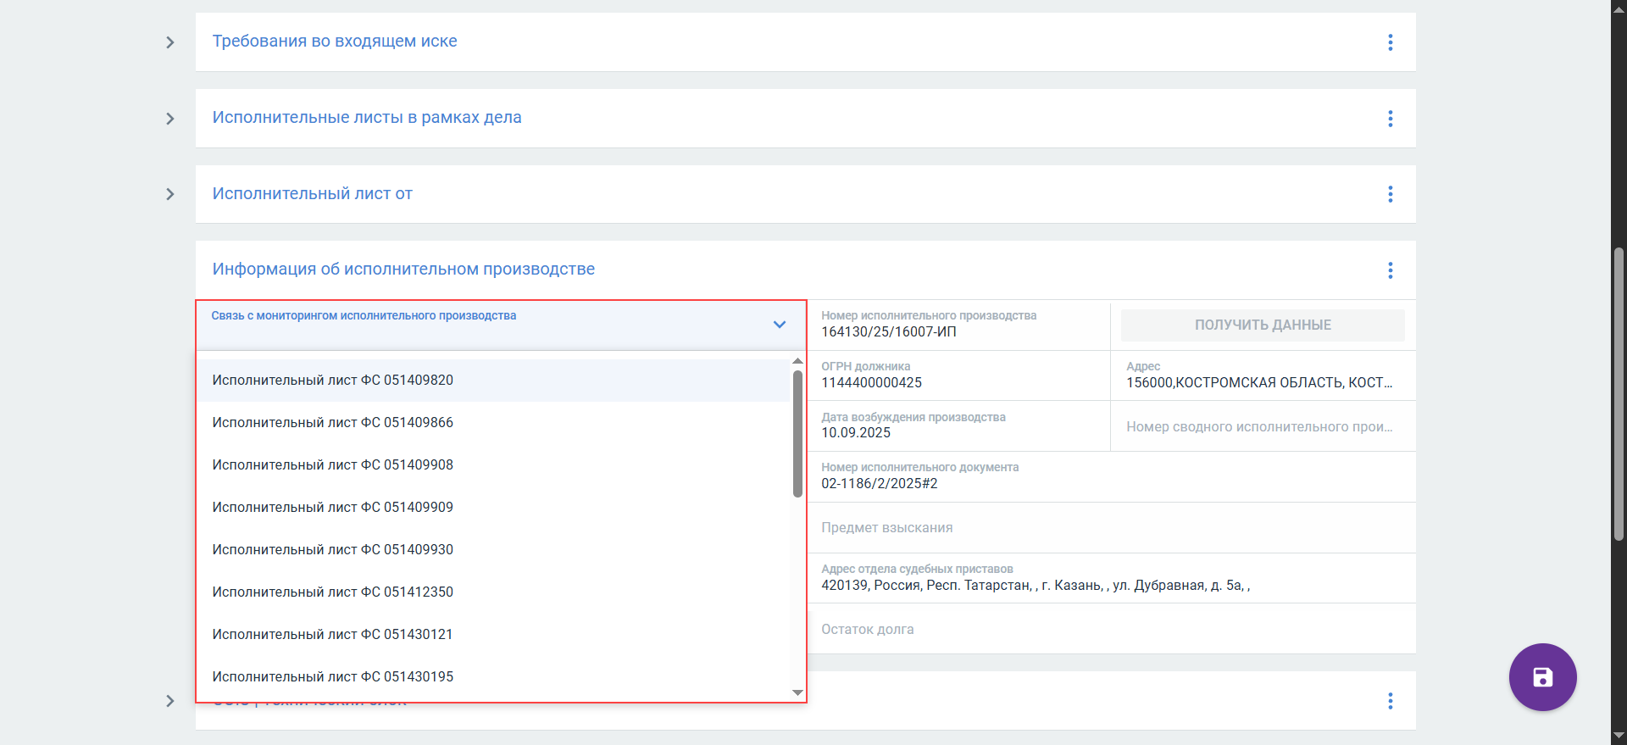The height and width of the screenshot is (745, 1627).
Task: Click the Предмет взыскания field
Action: (x=1110, y=527)
